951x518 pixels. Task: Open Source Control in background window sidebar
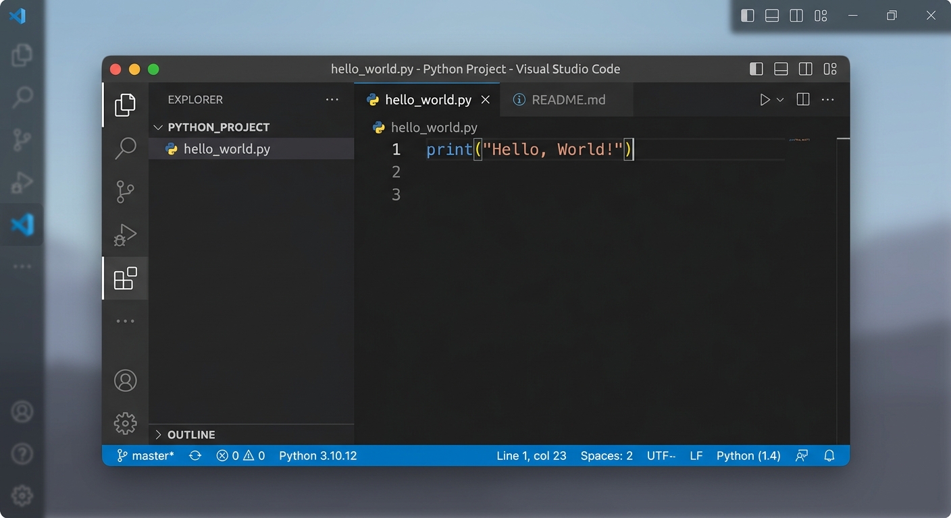pos(22,140)
